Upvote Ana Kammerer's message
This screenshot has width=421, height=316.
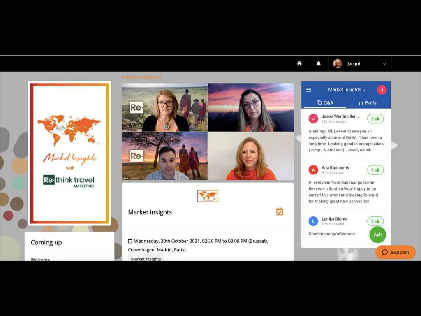coord(375,170)
